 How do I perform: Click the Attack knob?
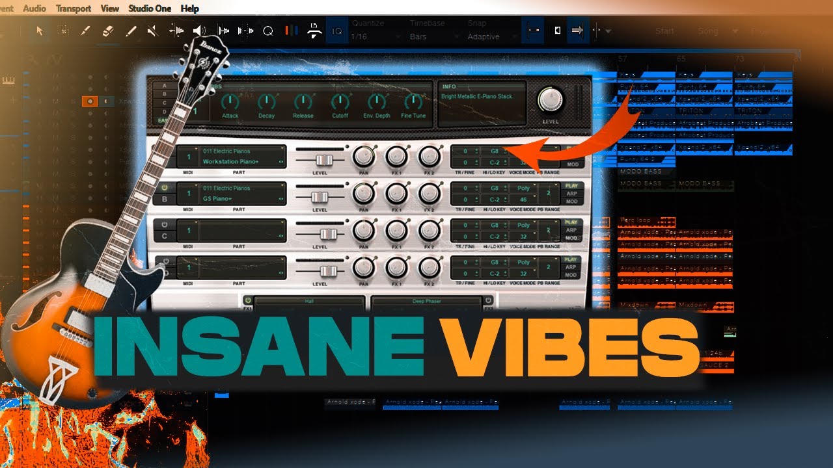pos(230,101)
